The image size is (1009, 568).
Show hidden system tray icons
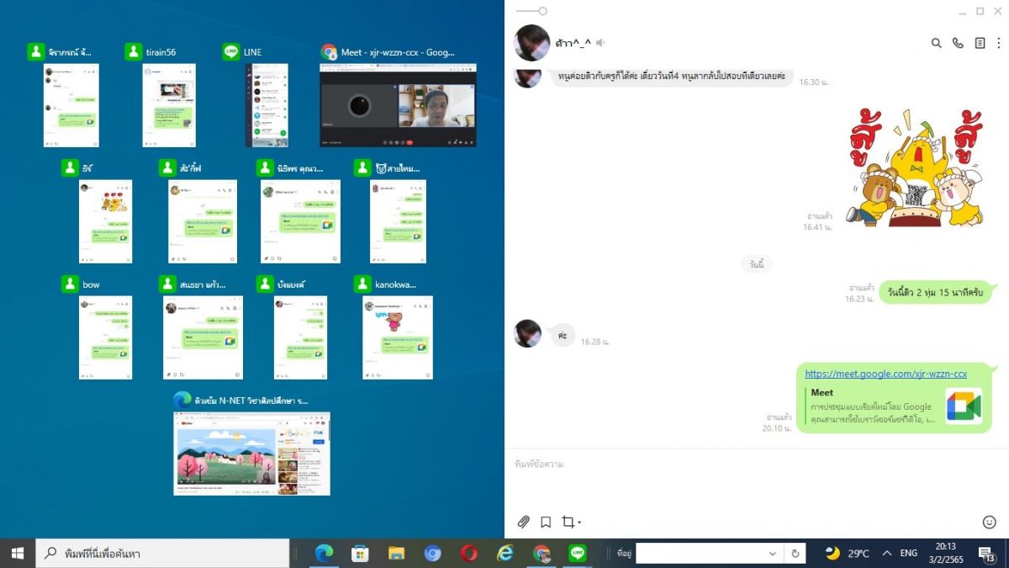[x=886, y=554]
